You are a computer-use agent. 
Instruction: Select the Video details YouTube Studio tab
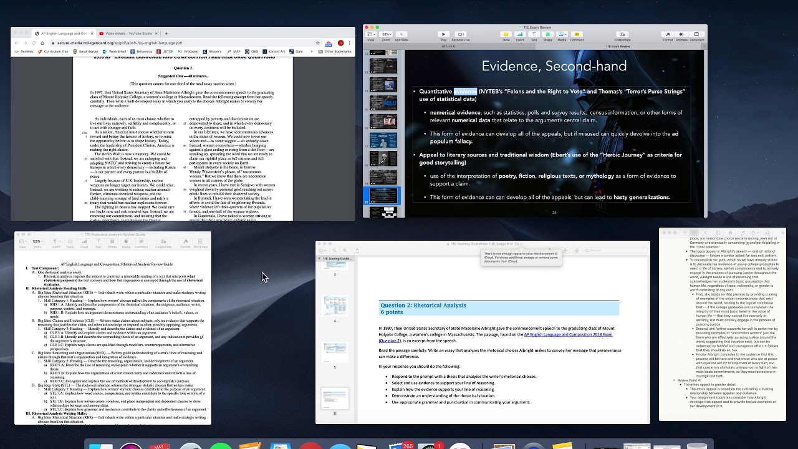[x=128, y=34]
